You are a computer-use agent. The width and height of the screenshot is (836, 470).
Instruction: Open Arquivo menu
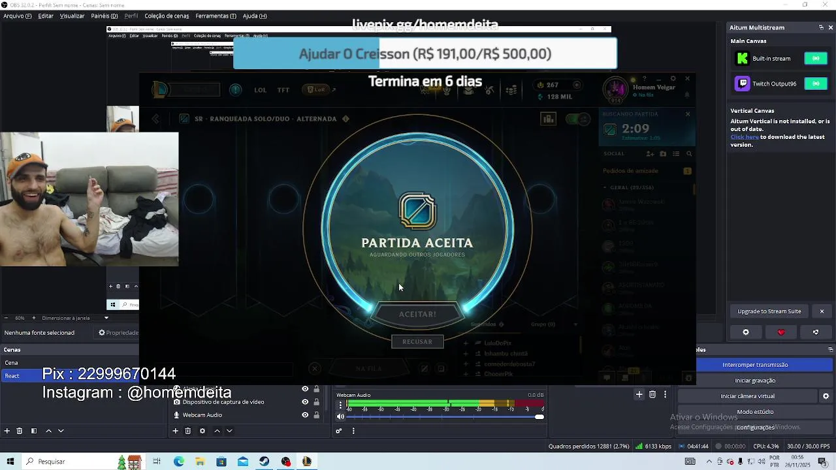pos(18,16)
